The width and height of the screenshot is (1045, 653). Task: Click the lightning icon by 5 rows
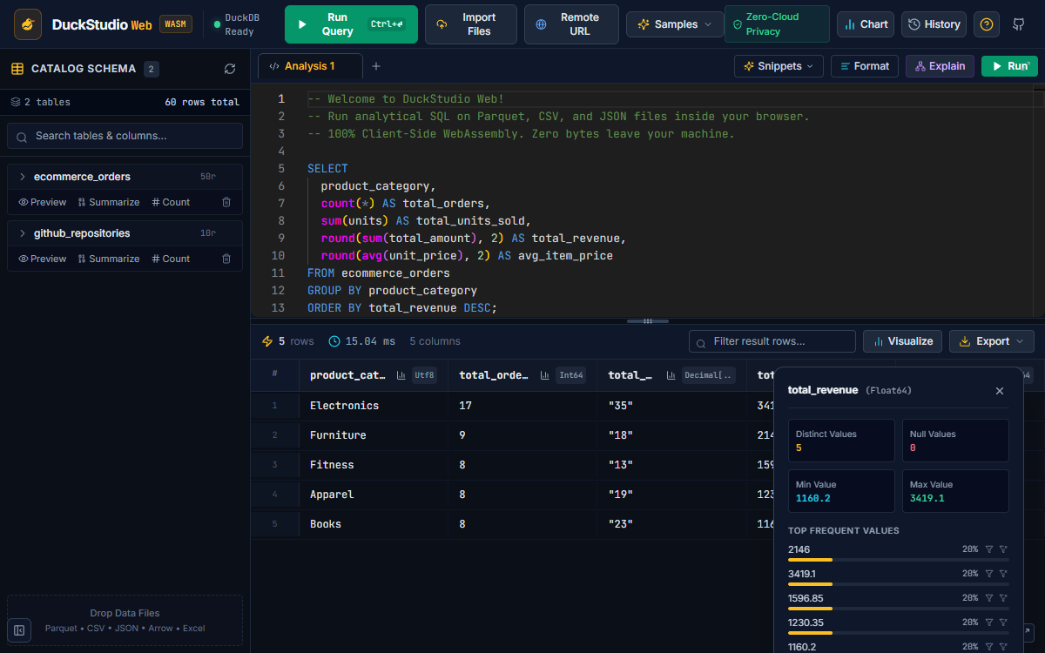click(267, 341)
